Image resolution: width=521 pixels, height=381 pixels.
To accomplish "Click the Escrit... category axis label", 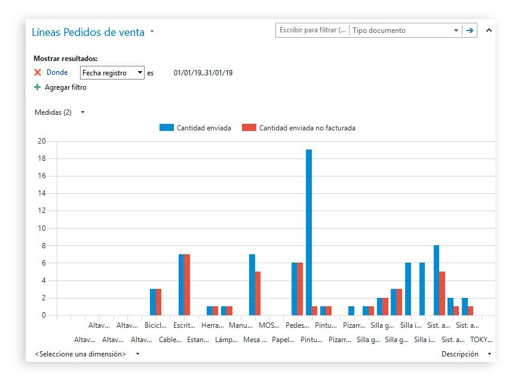I will pyautogui.click(x=183, y=325).
